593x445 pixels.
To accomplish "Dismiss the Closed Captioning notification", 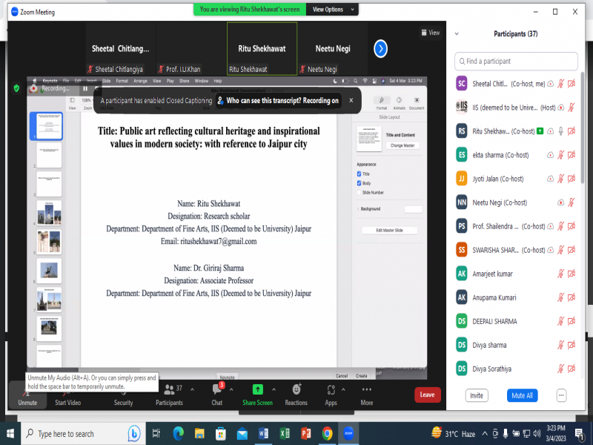I will point(351,100).
